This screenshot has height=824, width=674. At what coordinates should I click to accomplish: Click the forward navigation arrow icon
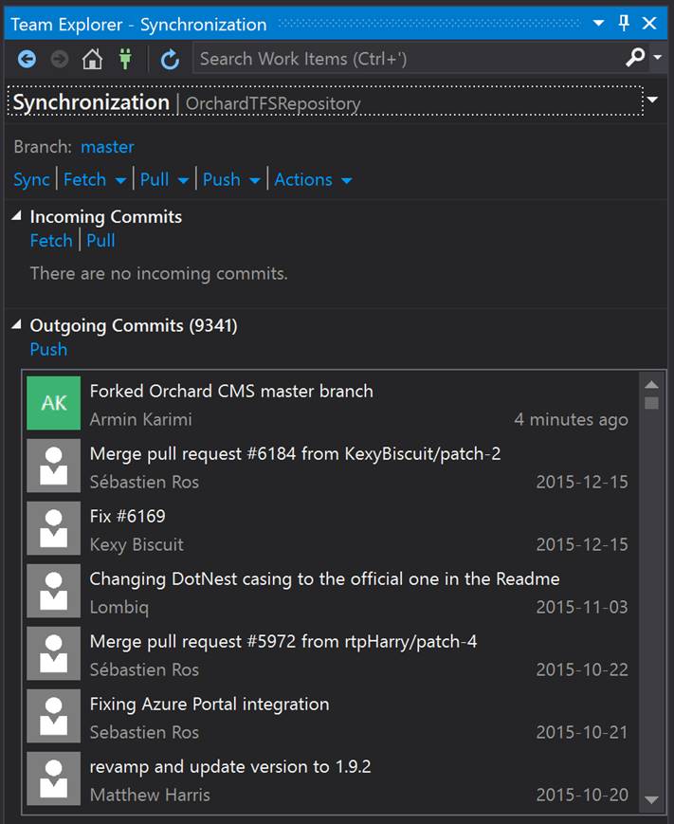point(60,59)
